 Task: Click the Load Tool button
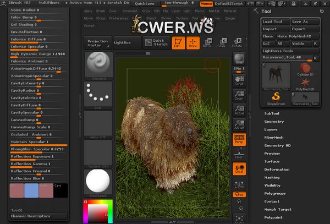point(274,21)
